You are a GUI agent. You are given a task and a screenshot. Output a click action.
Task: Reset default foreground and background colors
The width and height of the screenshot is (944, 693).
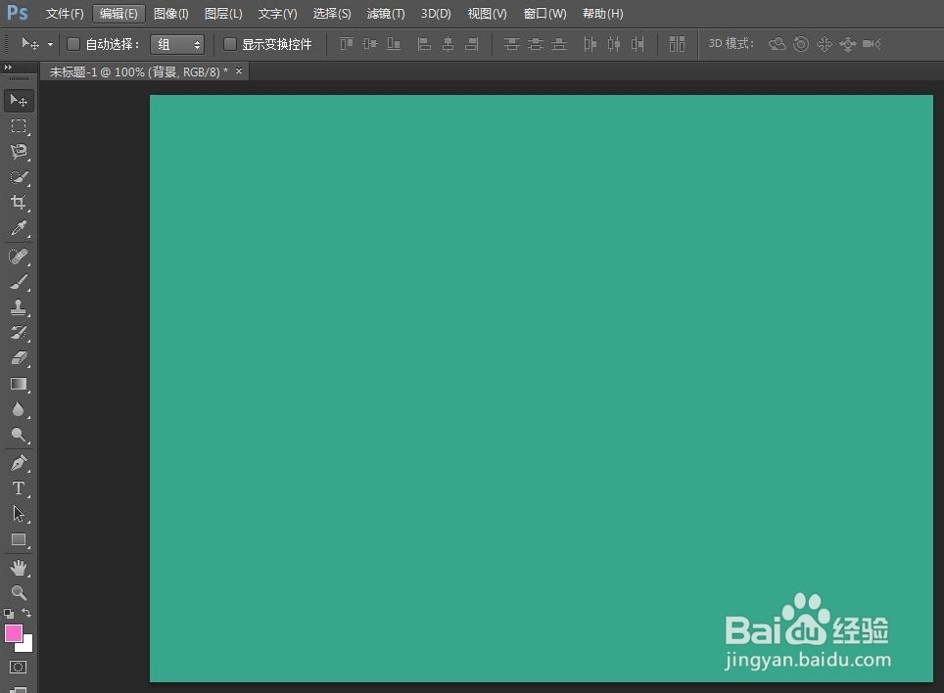click(9, 614)
